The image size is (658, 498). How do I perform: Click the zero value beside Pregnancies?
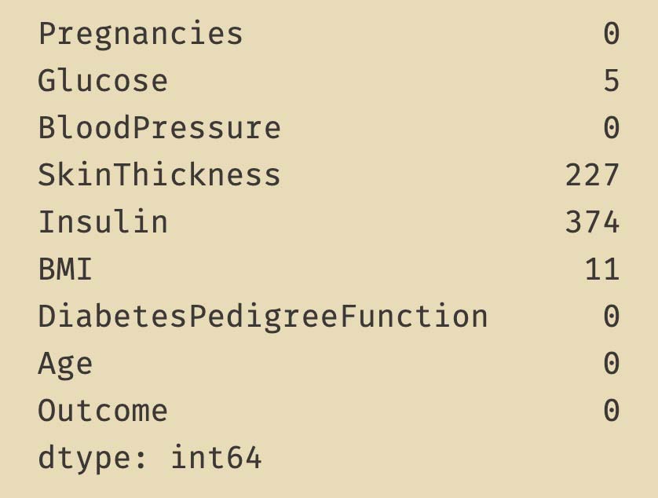pos(612,34)
